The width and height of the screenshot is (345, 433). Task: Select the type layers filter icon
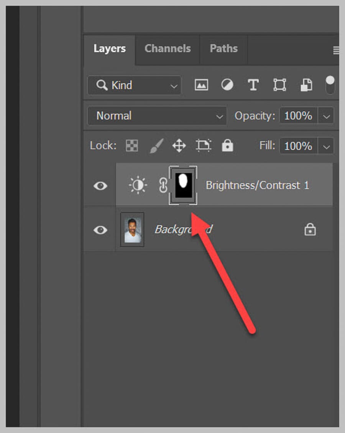253,85
